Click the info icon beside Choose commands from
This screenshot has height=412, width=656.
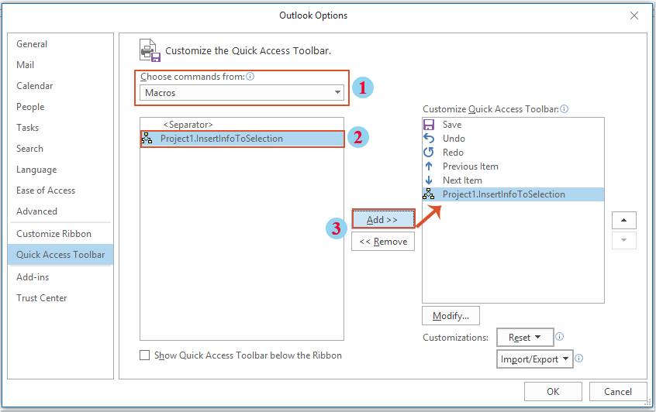click(x=250, y=77)
